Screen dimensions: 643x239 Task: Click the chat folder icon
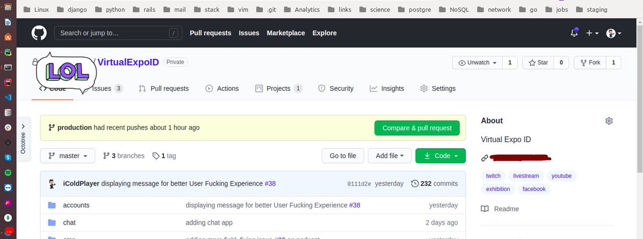[x=52, y=222]
